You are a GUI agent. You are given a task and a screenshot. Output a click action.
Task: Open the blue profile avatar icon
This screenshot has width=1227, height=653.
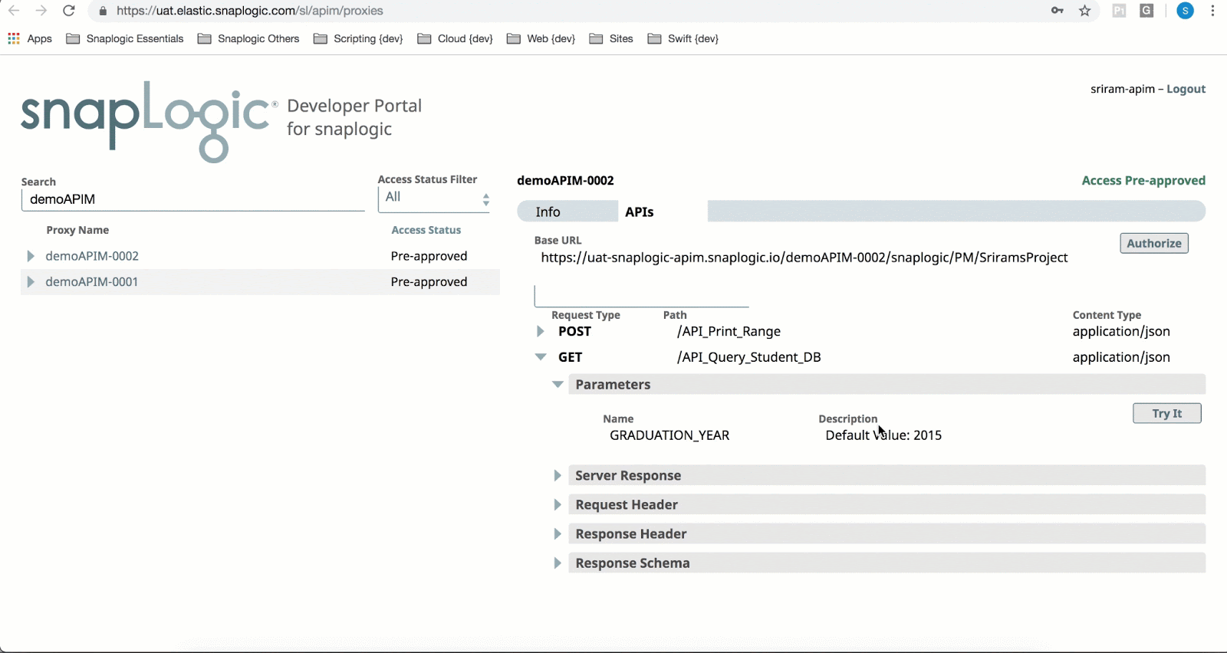(x=1185, y=11)
